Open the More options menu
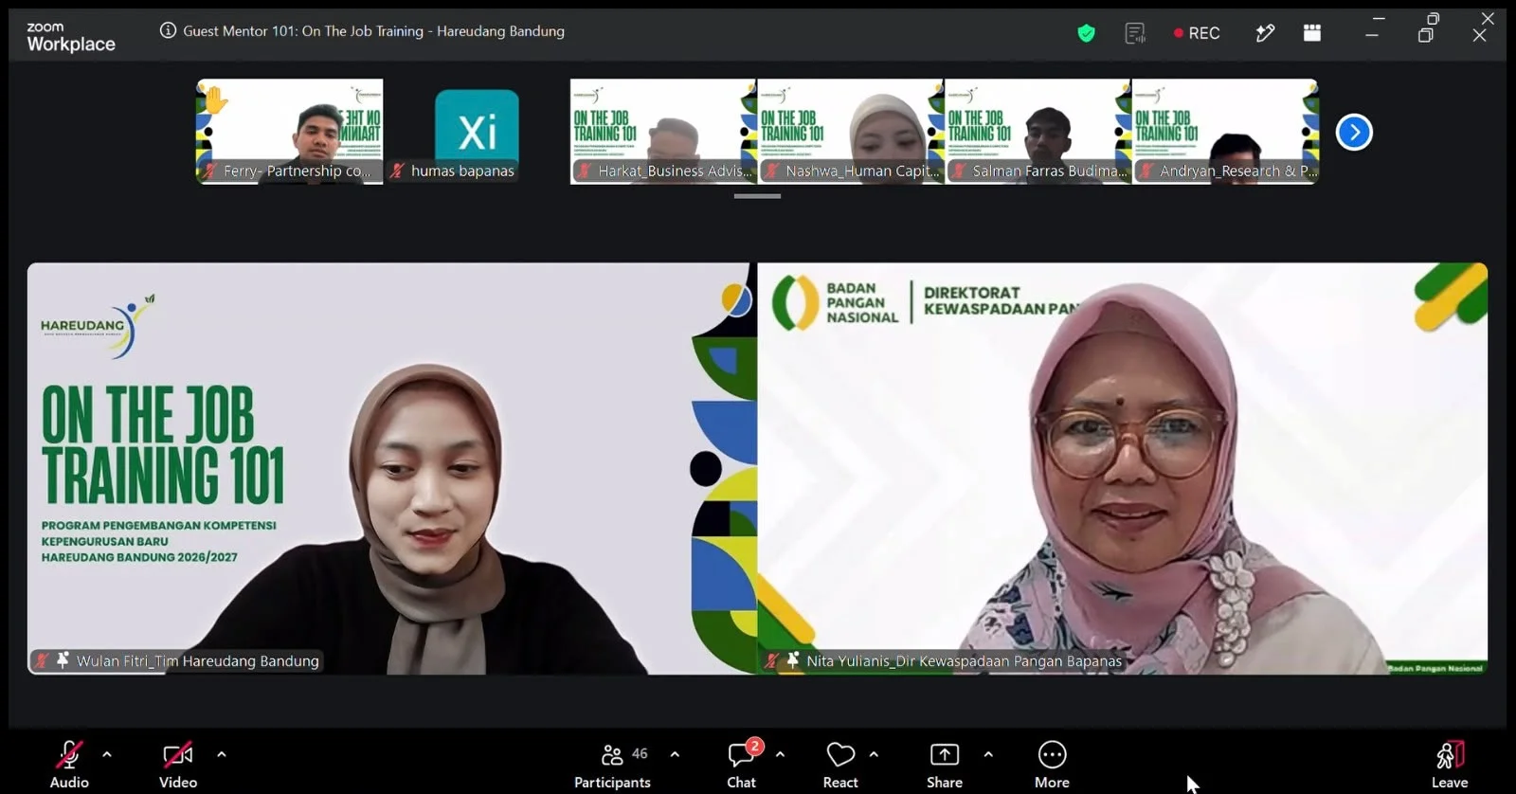The height and width of the screenshot is (794, 1516). tap(1052, 764)
